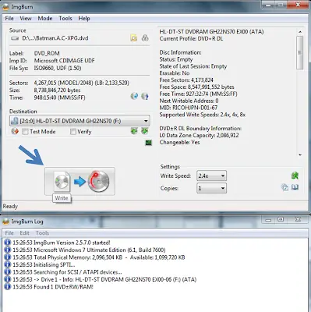
Task: Open the Edit menu in ImgBurn Log
Action: click(25, 233)
